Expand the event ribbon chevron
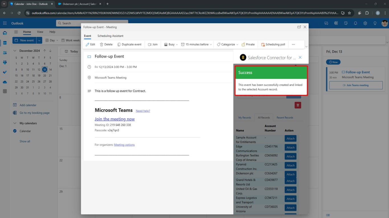 point(306,47)
